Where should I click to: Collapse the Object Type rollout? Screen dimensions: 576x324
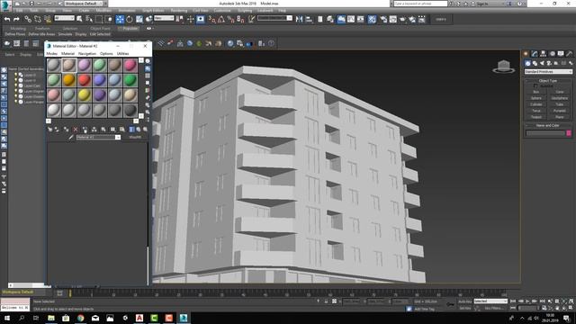click(x=548, y=80)
